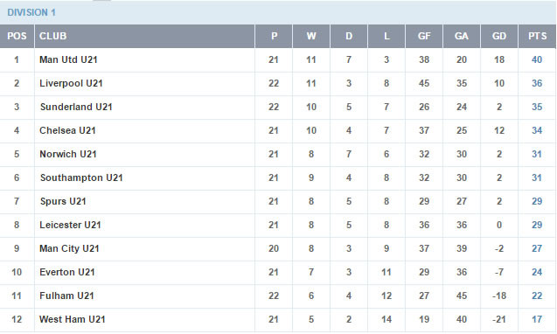Open West Ham U21 club page
Viewport: 557px width, 334px height.
click(72, 319)
